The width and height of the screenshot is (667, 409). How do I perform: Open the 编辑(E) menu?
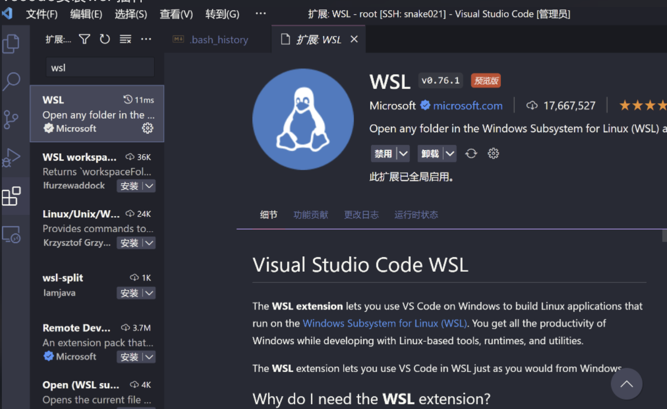pyautogui.click(x=86, y=14)
